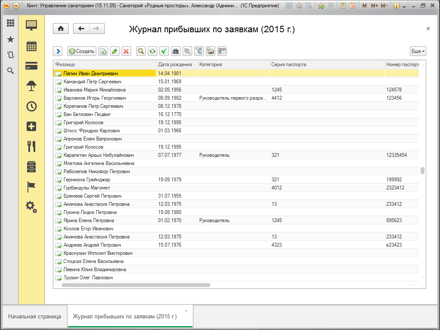Click the Создать button

[x=81, y=51]
